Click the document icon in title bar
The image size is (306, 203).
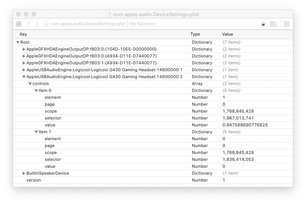109,14
